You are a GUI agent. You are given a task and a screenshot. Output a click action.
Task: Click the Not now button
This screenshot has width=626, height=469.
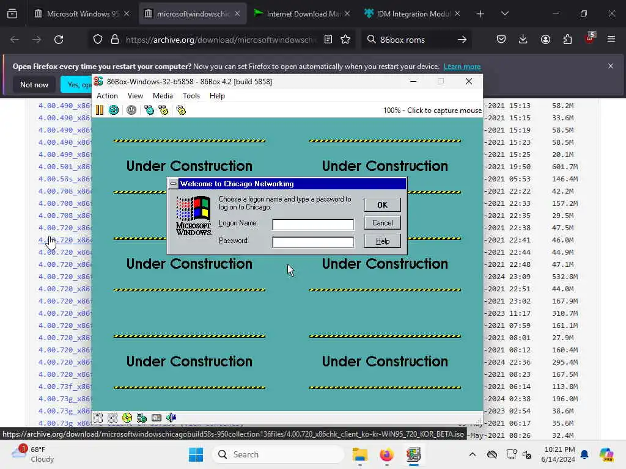(34, 84)
